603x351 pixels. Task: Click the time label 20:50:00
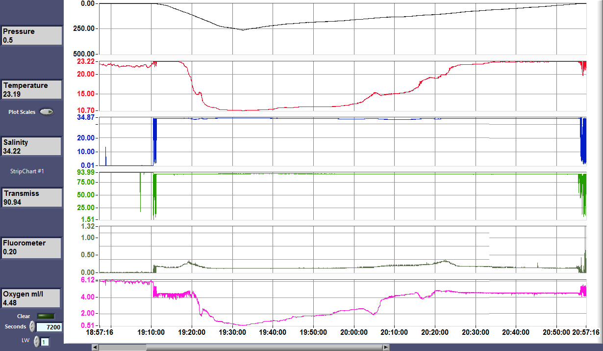click(x=556, y=332)
